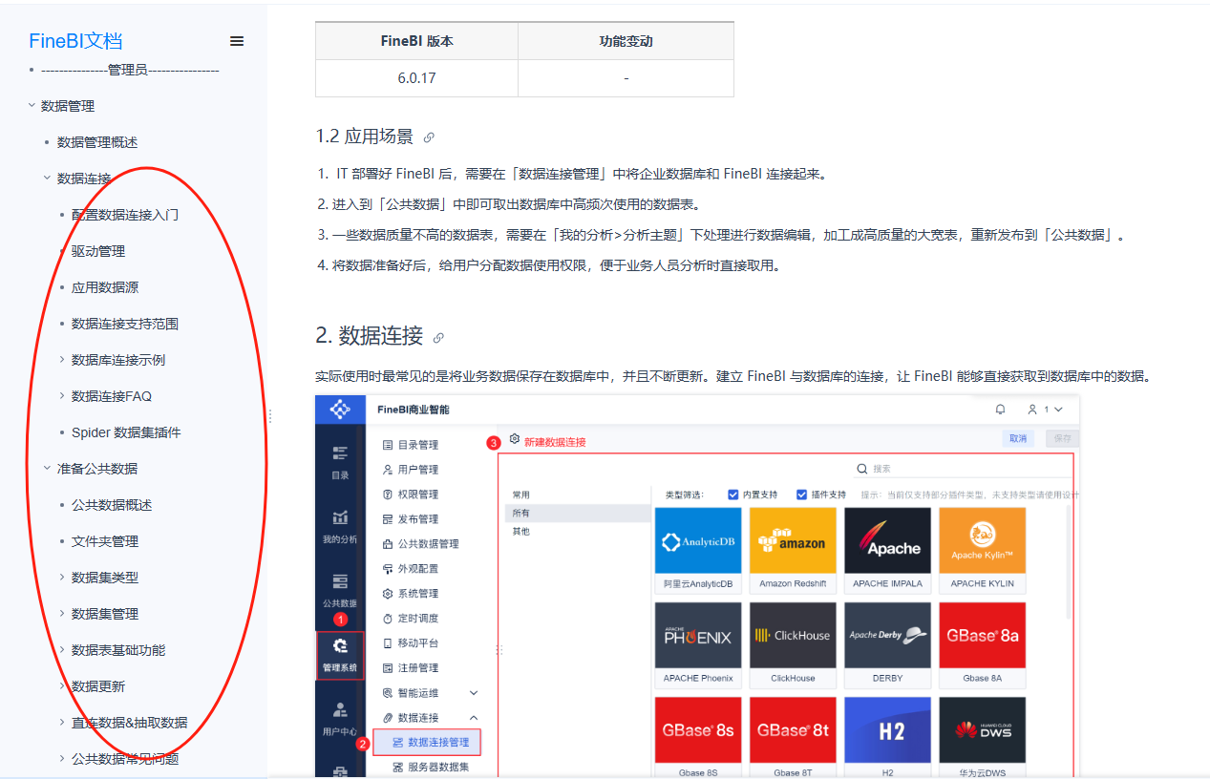Open 文件夹管理 in the sidebar
The width and height of the screenshot is (1210, 779).
pyautogui.click(x=105, y=541)
